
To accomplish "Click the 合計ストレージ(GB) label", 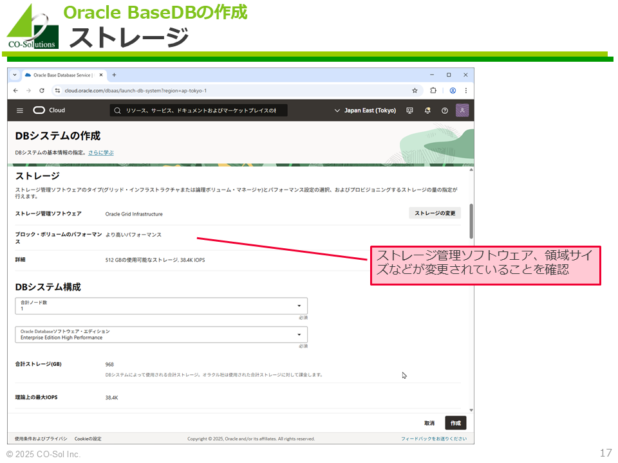I will tap(38, 364).
